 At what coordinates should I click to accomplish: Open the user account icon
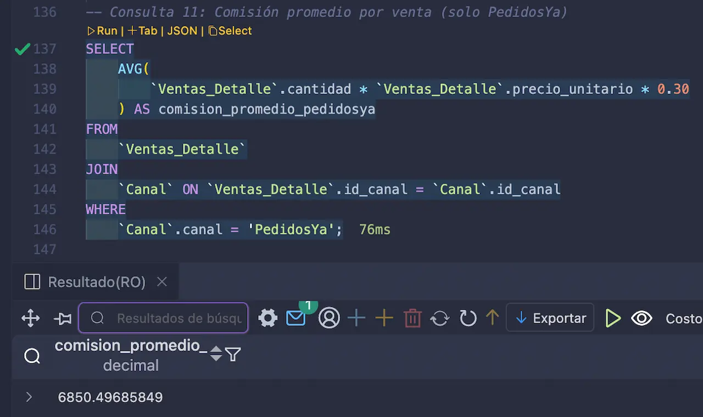click(x=328, y=318)
